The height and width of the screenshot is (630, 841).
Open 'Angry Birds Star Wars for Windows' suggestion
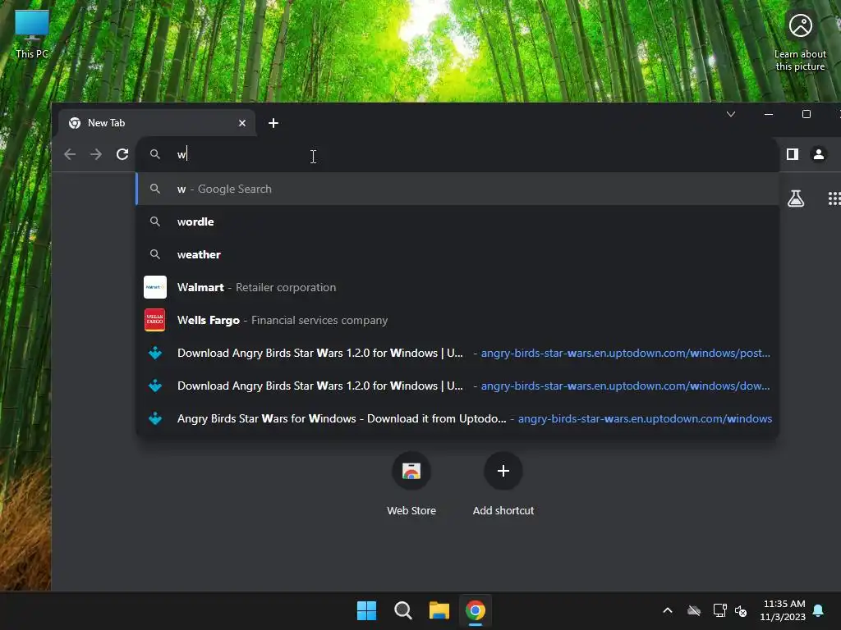point(457,418)
